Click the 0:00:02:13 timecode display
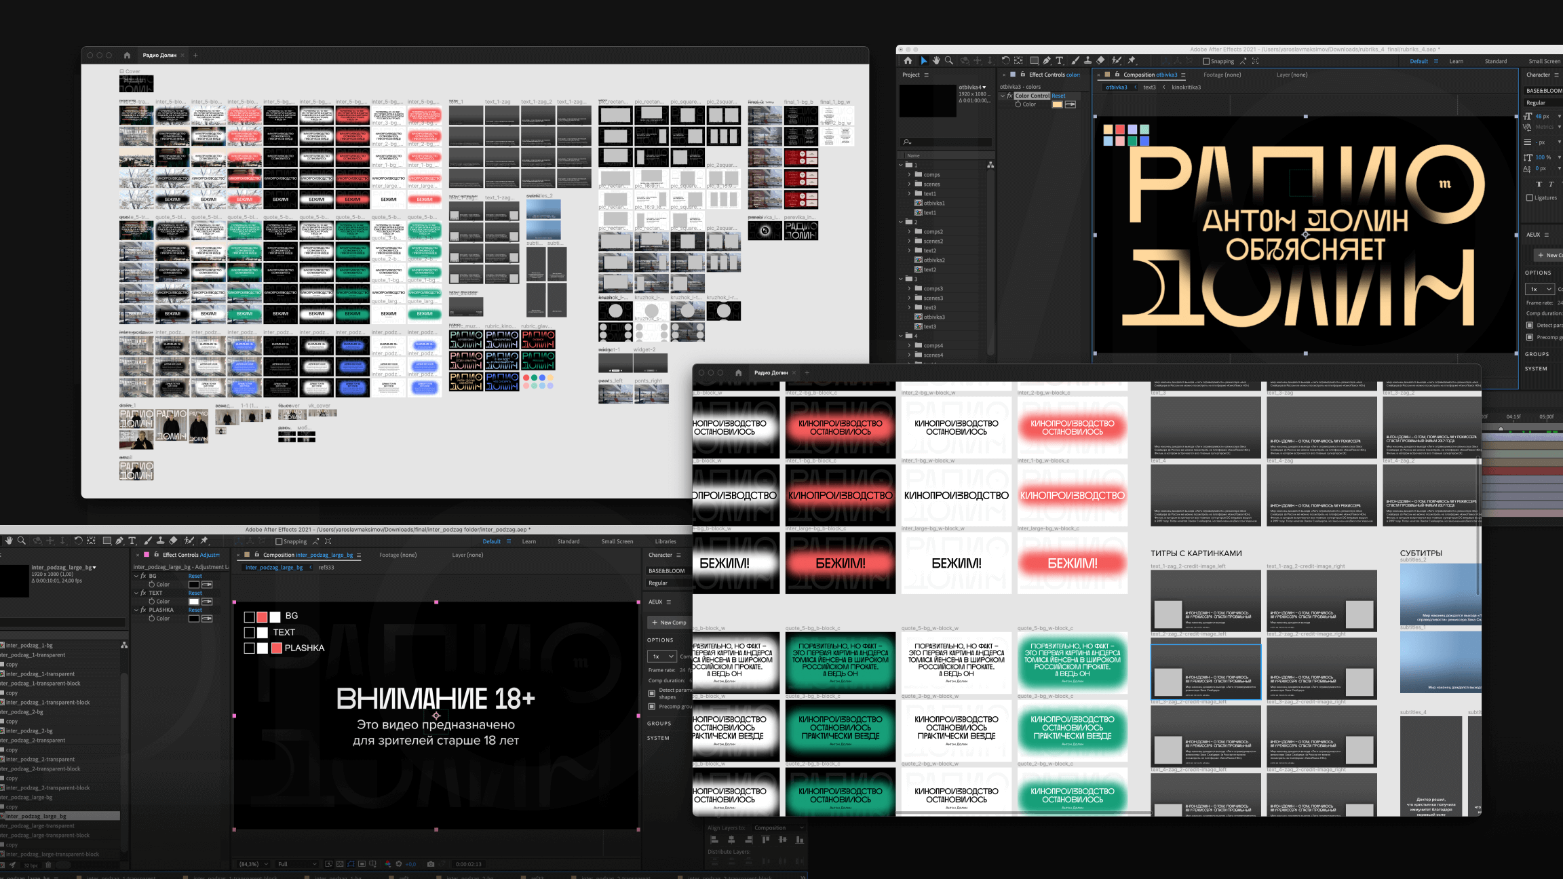The image size is (1563, 879). click(x=468, y=864)
